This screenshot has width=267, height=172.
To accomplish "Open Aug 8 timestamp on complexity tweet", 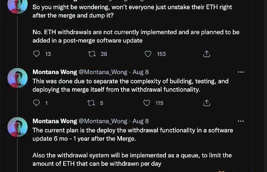I will coord(141,72).
